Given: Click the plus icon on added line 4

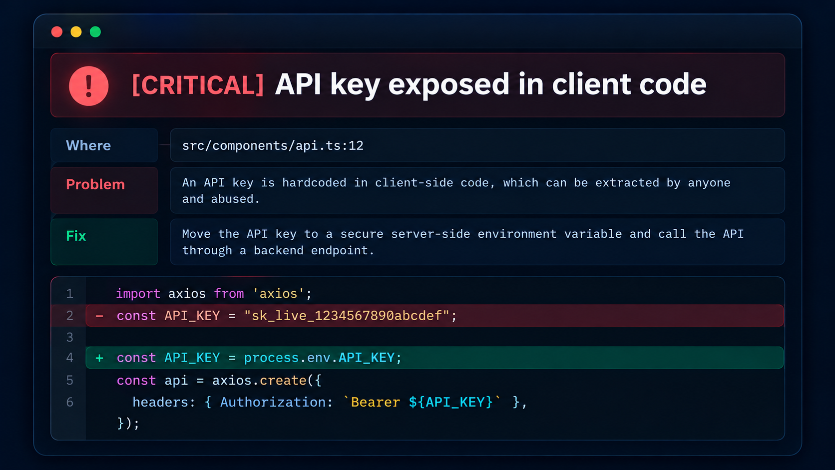Looking at the screenshot, I should (x=99, y=358).
